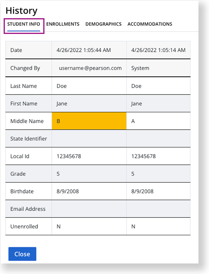Select the 4/26/2022 1:05:44 AM date cell
209x274 pixels.
pyautogui.click(x=89, y=50)
